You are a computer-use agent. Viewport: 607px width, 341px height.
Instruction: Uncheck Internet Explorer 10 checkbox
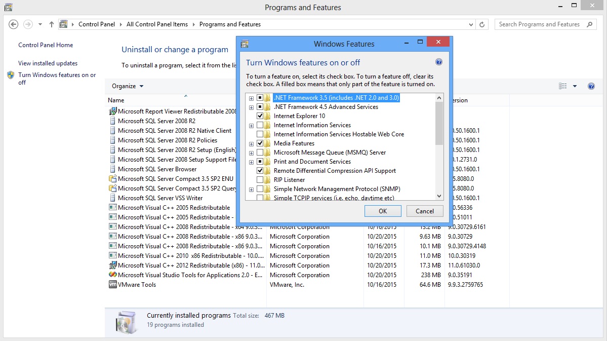260,116
